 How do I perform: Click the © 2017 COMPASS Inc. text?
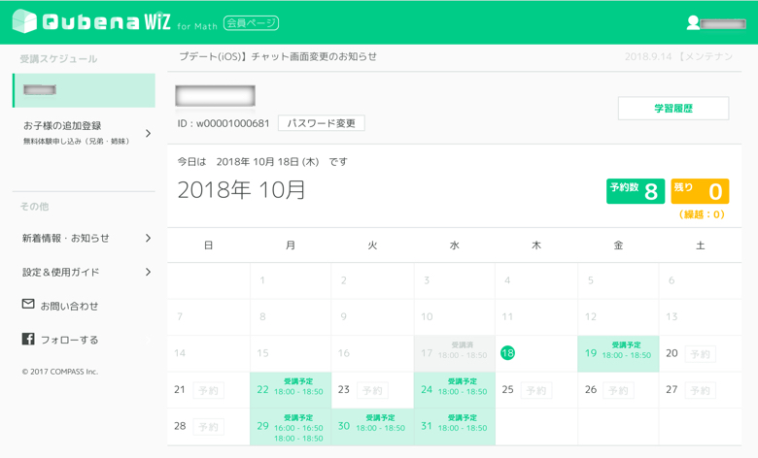pos(60,372)
